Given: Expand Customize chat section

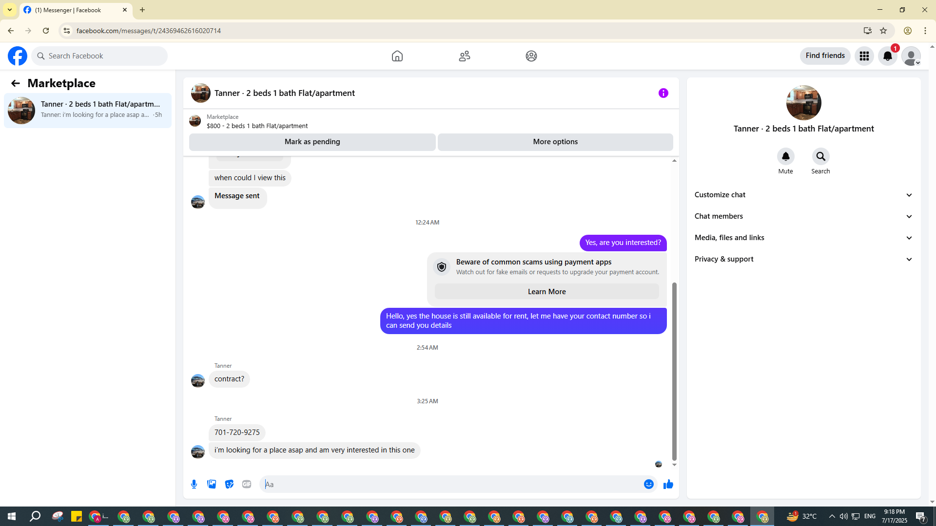Looking at the screenshot, I should tap(804, 195).
